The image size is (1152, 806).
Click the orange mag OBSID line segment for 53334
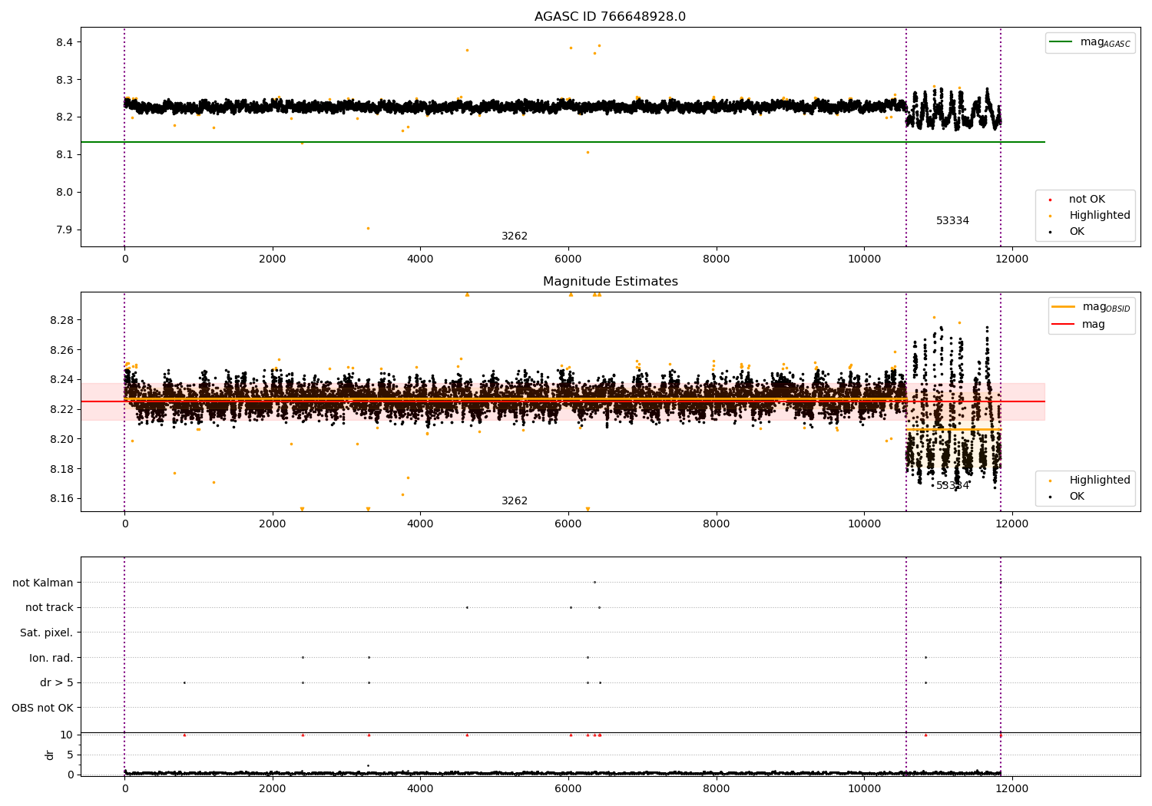pyautogui.click(x=953, y=429)
